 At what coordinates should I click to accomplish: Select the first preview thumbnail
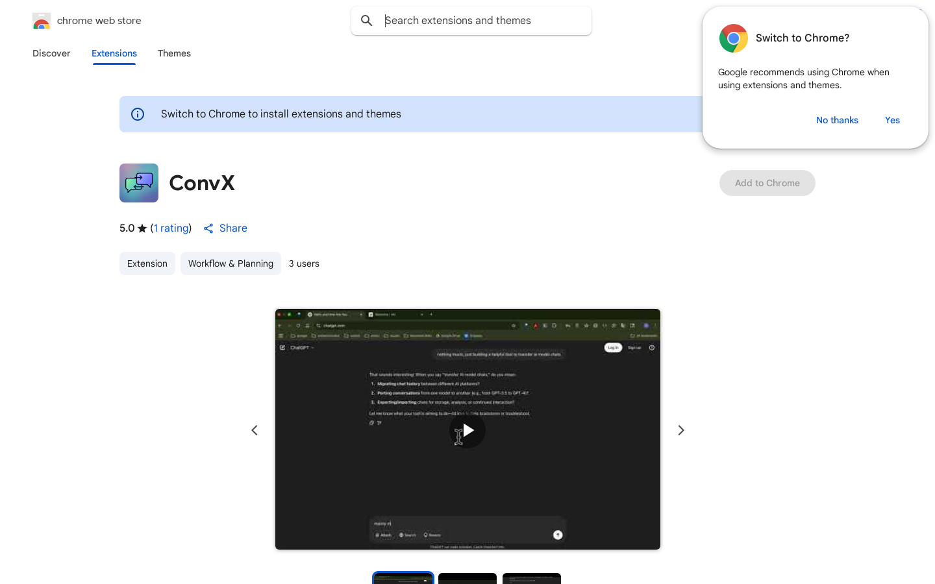(x=403, y=578)
